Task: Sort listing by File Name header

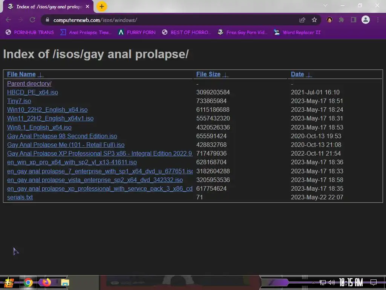Action: tap(21, 74)
